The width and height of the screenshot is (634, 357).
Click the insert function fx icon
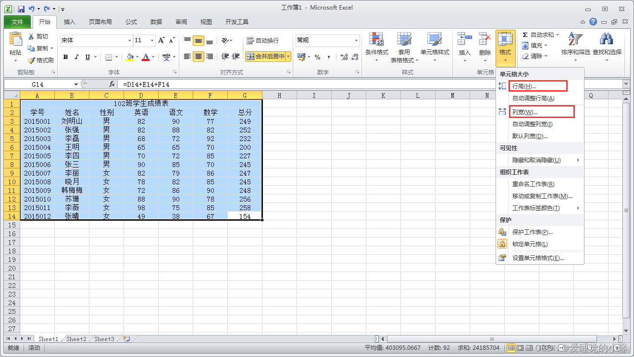[112, 84]
